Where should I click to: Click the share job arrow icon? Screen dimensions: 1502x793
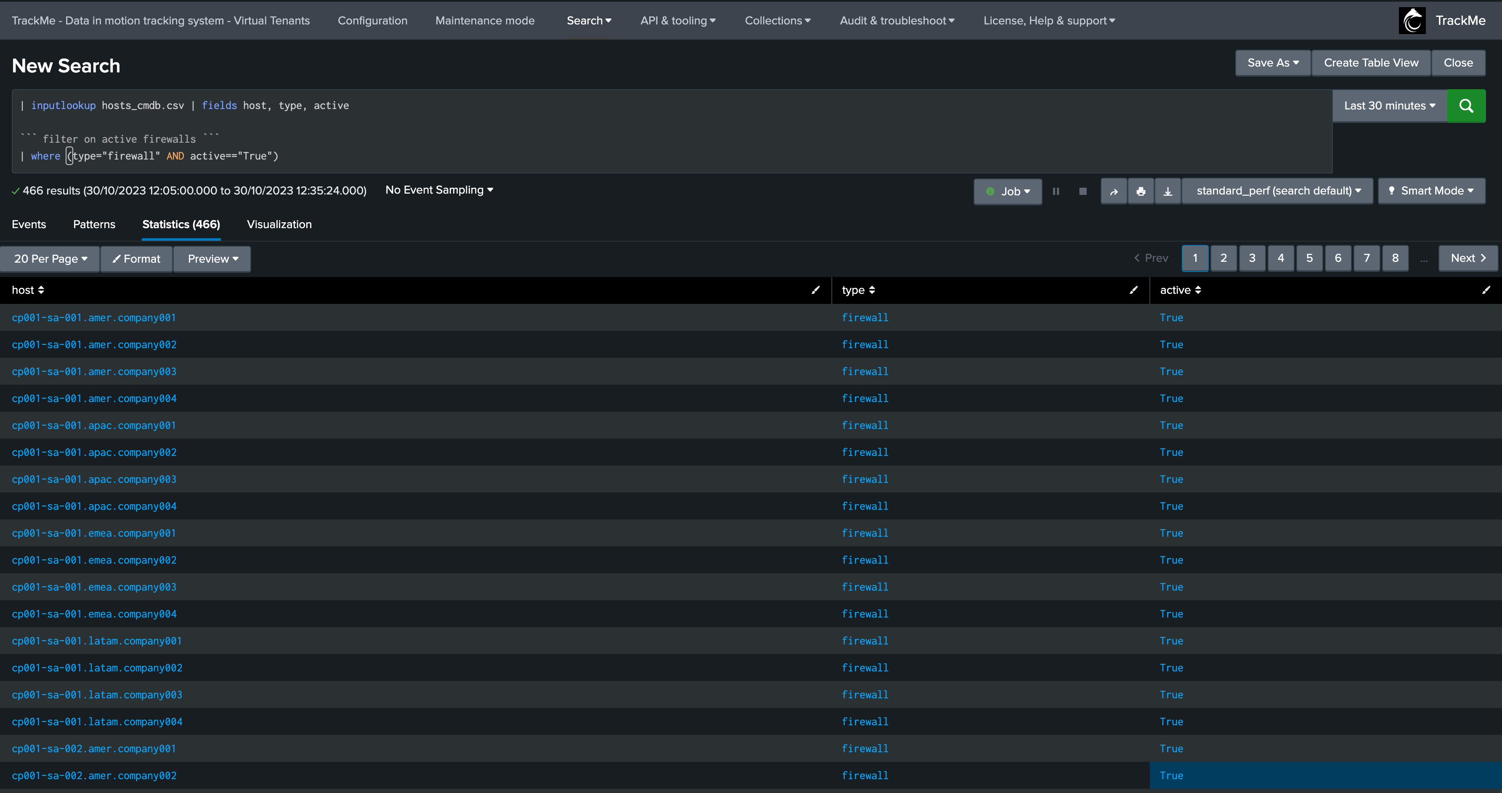1114,192
